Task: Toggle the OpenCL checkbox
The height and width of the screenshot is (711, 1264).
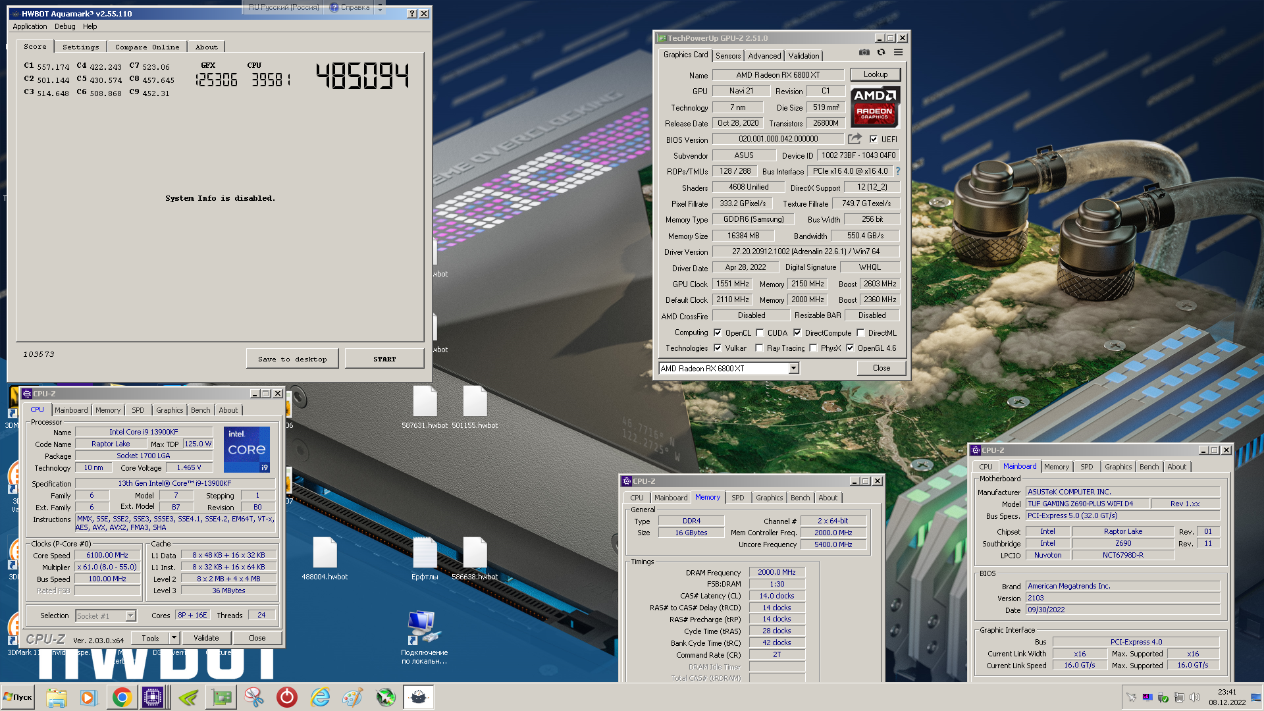Action: [x=718, y=333]
